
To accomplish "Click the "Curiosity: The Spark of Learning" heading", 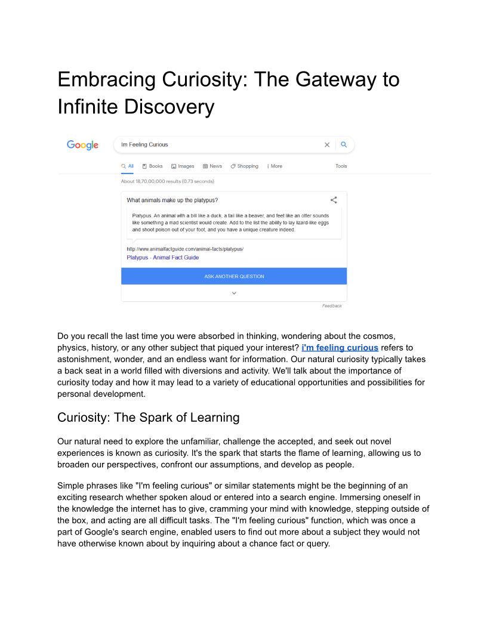I will tap(148, 418).
